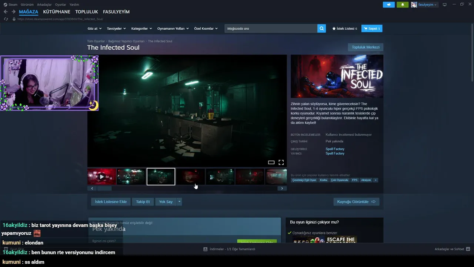
Task: Click the lock icon in address bar
Action: (14, 19)
